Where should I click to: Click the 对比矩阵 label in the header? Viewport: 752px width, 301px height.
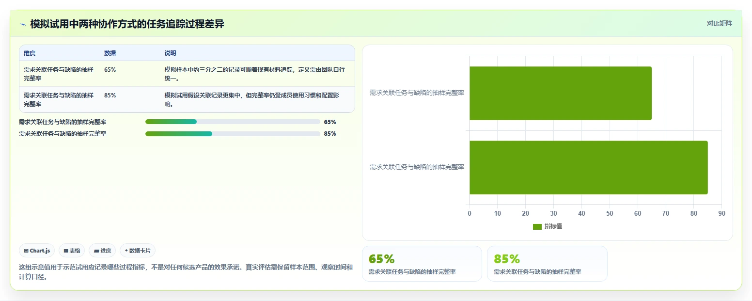719,23
